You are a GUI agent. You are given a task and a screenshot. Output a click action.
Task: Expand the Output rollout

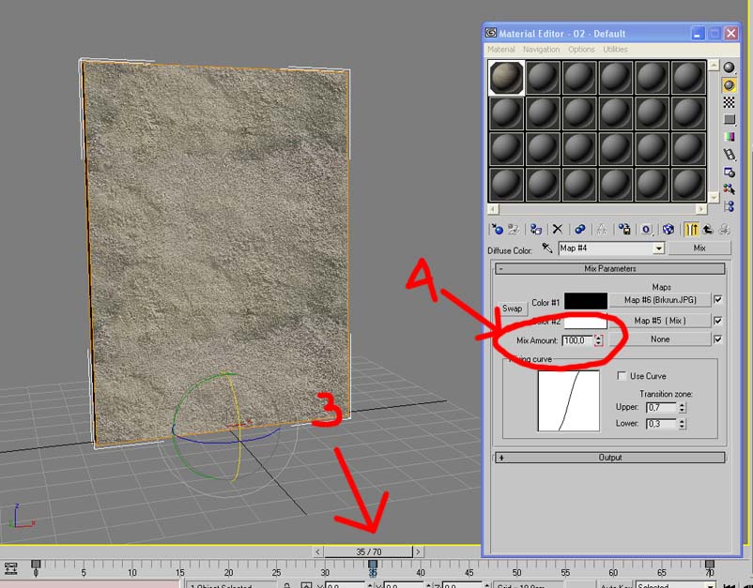610,458
